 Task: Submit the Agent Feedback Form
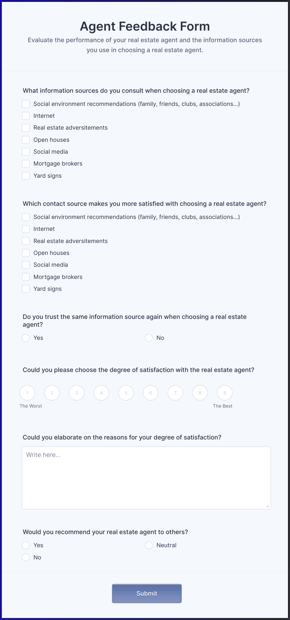point(147,593)
